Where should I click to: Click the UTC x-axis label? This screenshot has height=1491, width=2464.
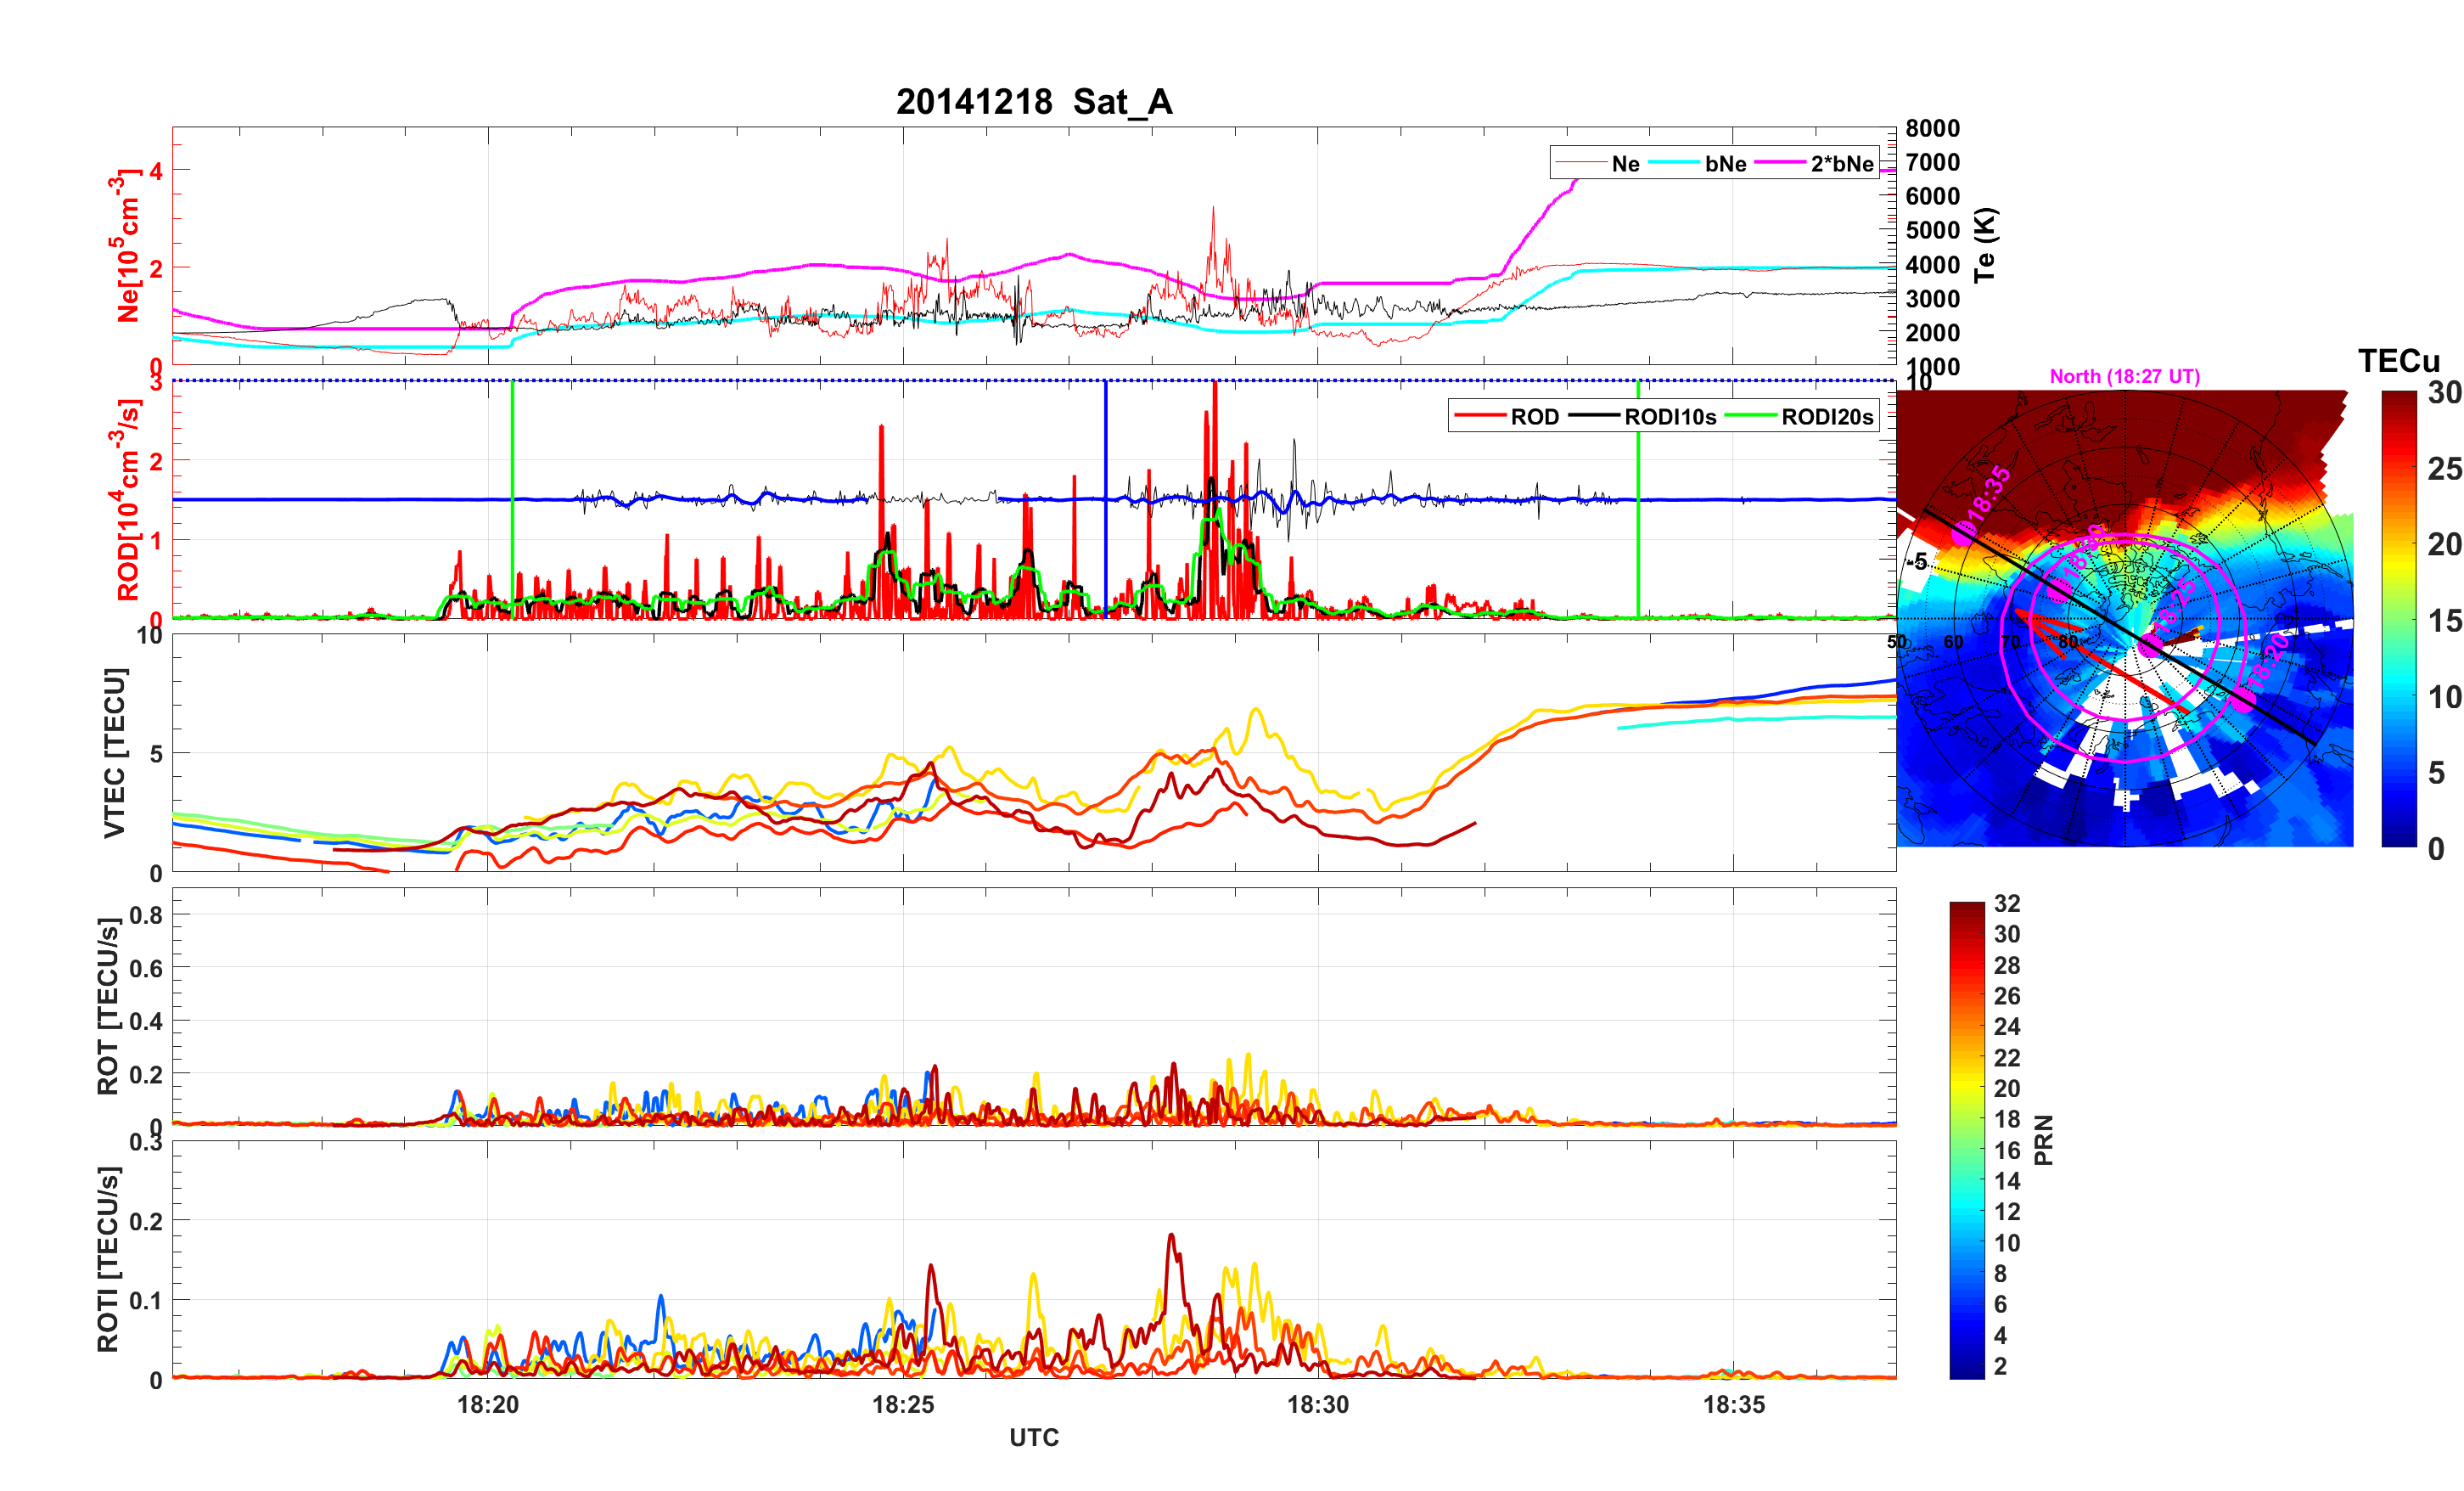click(x=1033, y=1437)
